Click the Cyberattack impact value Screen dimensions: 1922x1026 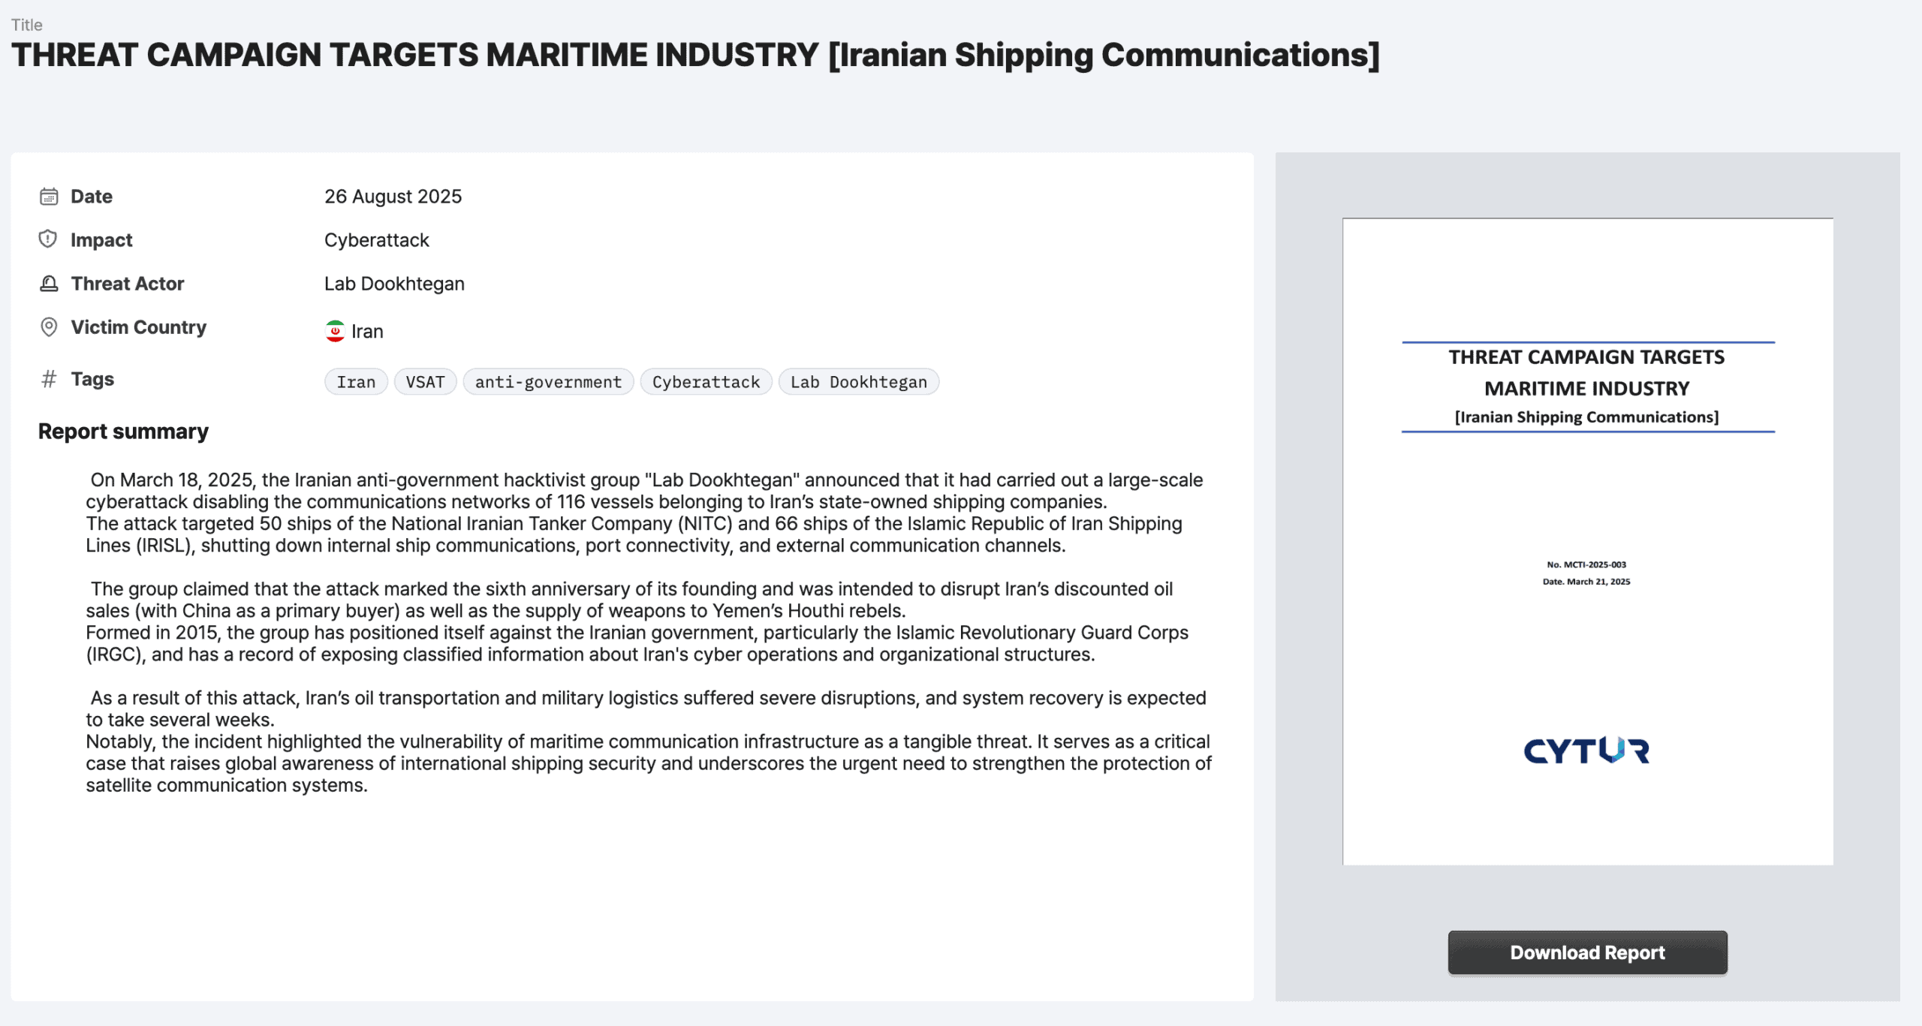376,240
